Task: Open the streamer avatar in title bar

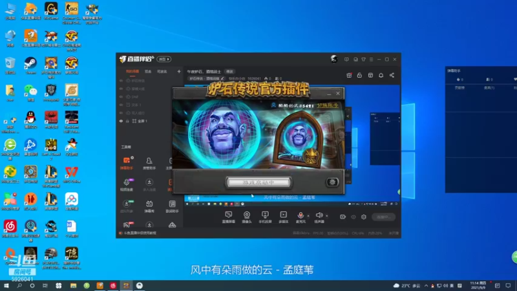Action: point(334,59)
